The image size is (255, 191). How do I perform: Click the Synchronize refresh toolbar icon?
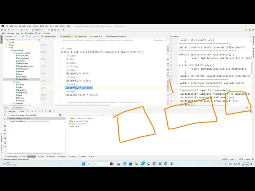coord(9,30)
